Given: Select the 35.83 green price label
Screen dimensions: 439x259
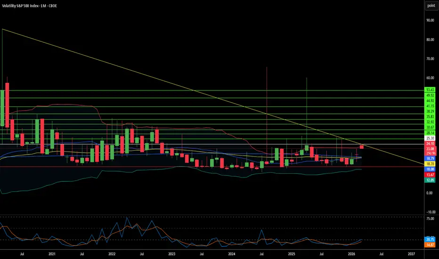Looking at the screenshot, I should (x=430, y=116).
